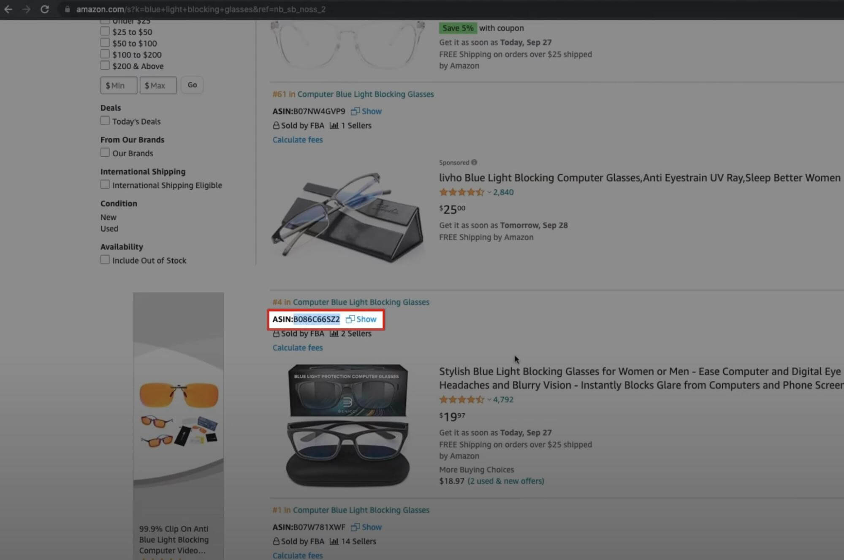
Task: Open Stylish Blue Light Blocking Glasses title
Action: click(641, 378)
